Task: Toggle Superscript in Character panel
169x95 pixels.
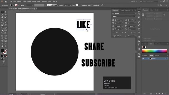Action: pos(123,32)
